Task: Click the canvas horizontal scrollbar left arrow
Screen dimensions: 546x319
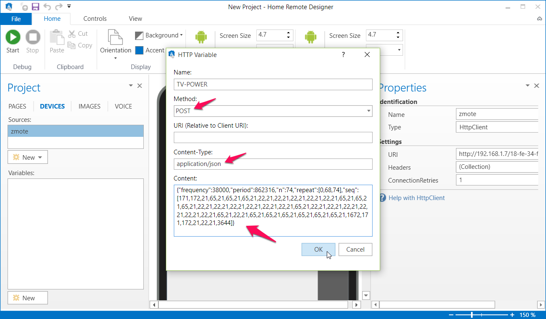Action: (x=154, y=305)
